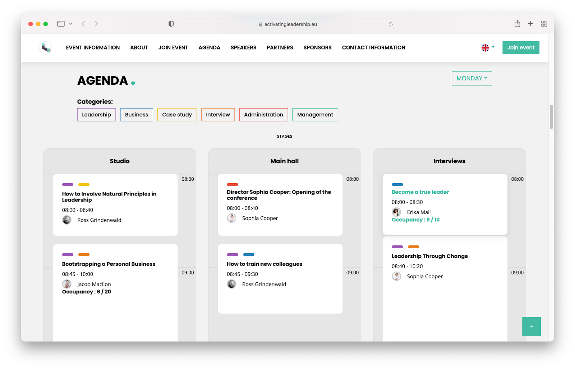Screen dimensions: 575x369
Task: Open the Share menu icon
Action: coord(517,24)
